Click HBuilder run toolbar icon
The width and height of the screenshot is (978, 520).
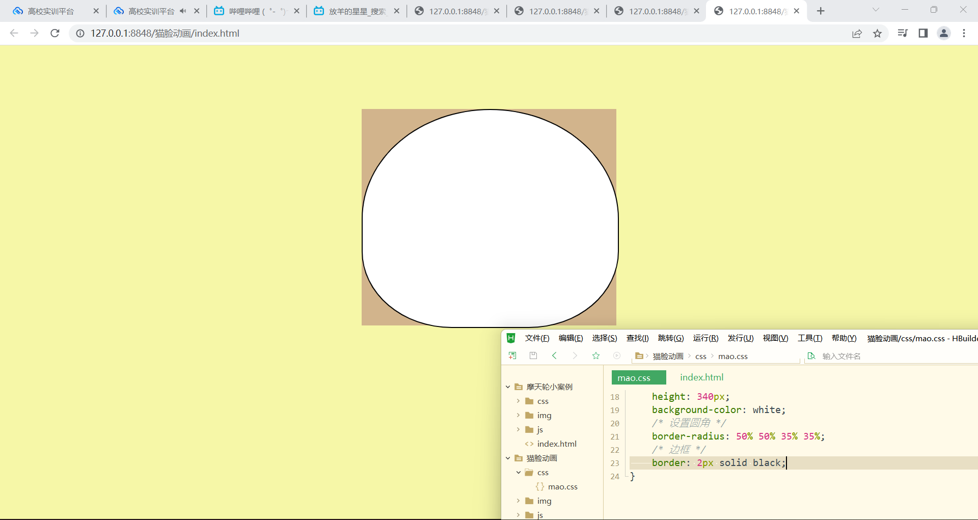pyautogui.click(x=617, y=355)
